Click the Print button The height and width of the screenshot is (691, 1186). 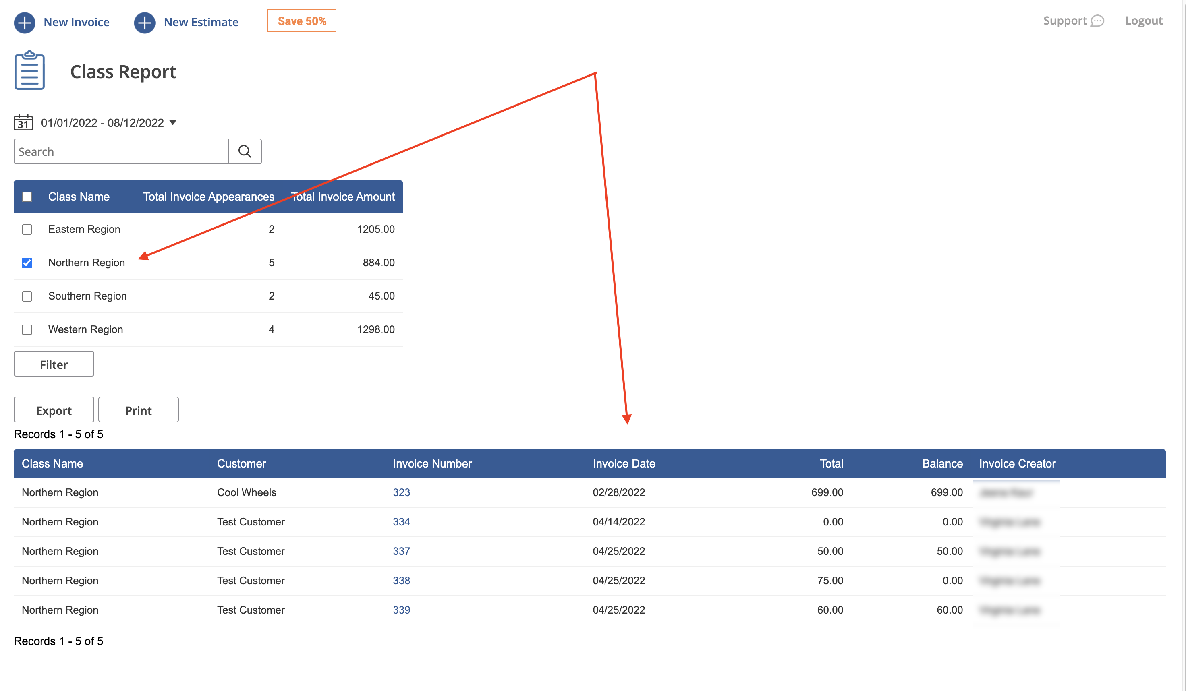[x=138, y=410]
